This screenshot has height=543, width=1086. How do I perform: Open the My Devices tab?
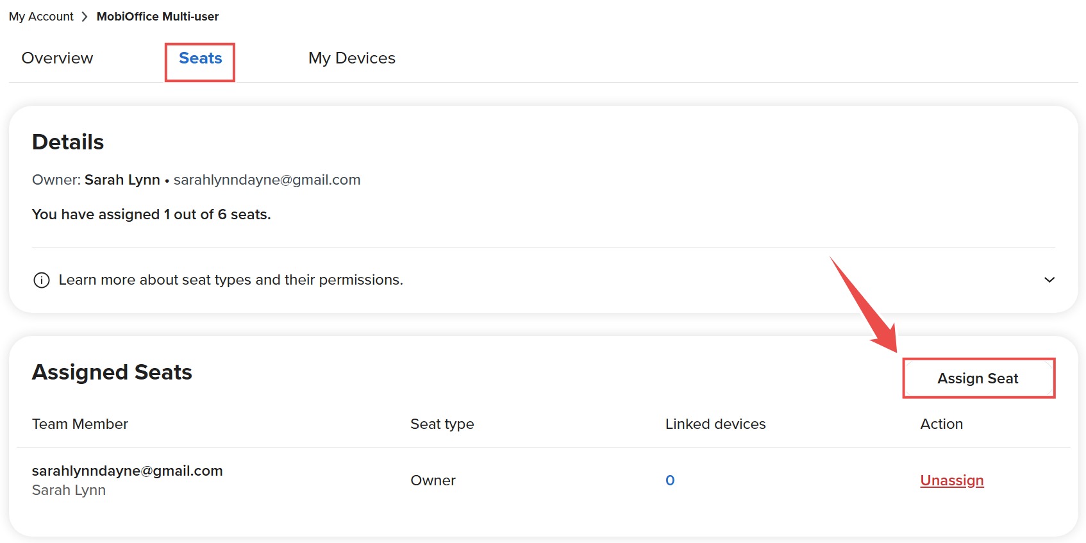[352, 58]
